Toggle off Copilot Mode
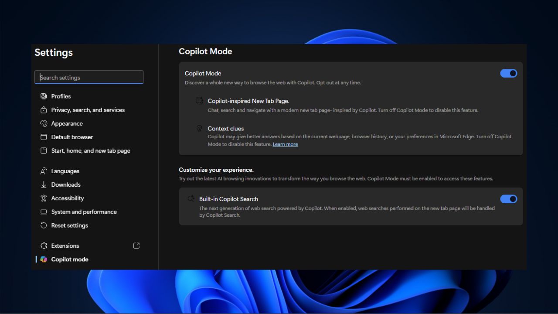The width and height of the screenshot is (558, 314). point(508,73)
